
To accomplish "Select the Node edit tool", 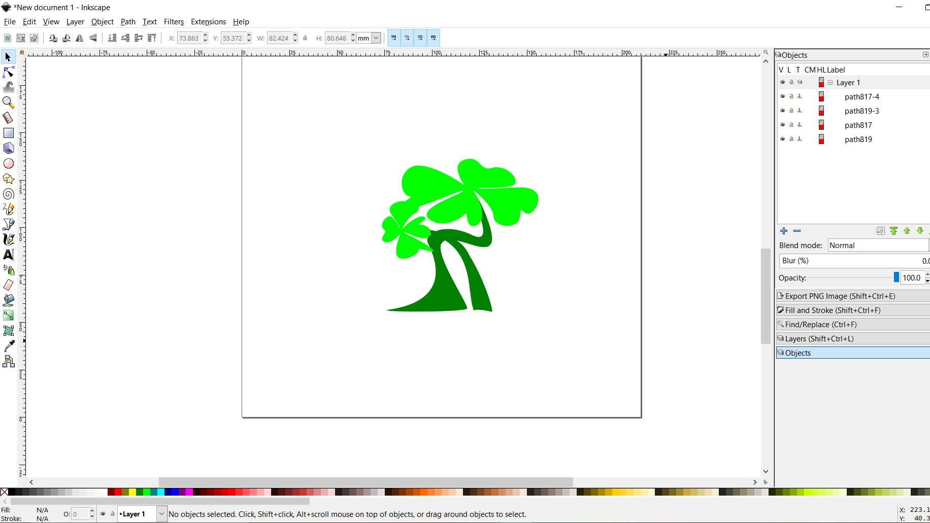I will pos(8,72).
